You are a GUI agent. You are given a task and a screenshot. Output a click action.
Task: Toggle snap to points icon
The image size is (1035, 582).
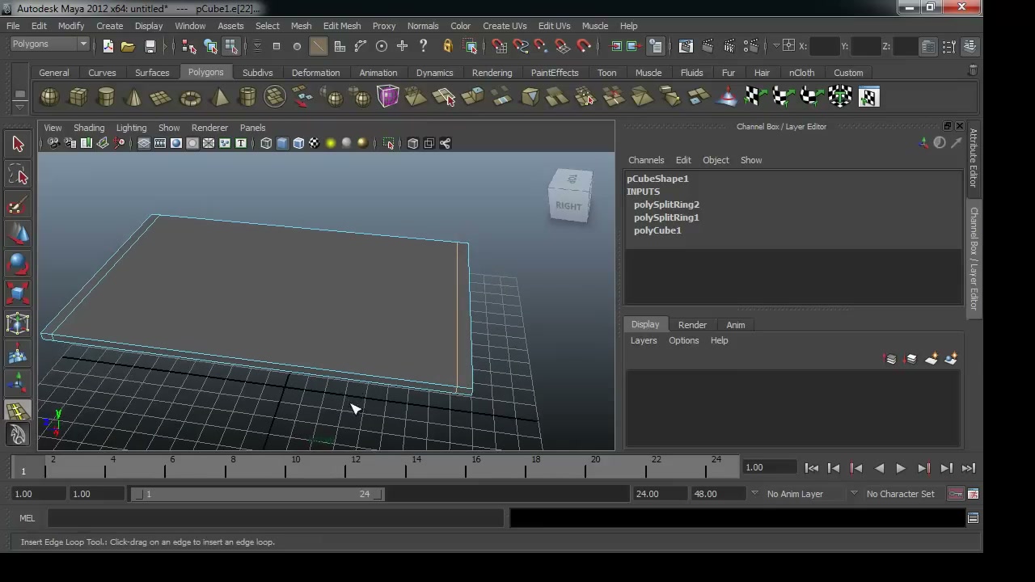(x=542, y=46)
